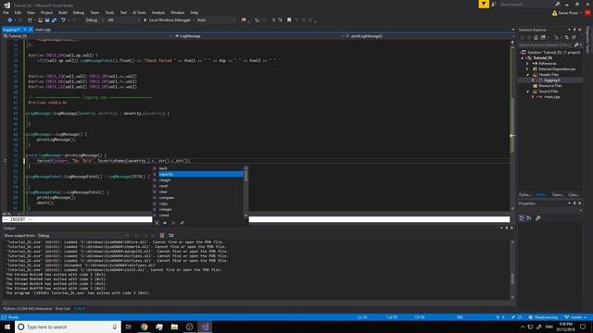The width and height of the screenshot is (593, 333).
Task: Click the Solution Explorer search magnifier icon
Action: coord(576,45)
